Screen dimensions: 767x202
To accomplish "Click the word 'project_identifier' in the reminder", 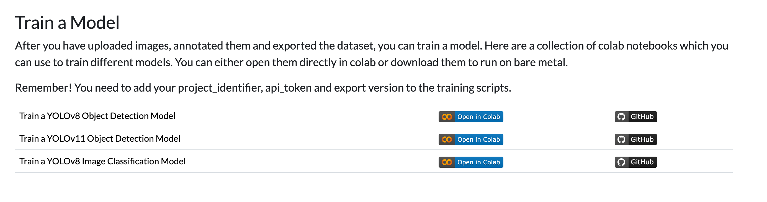I will pos(220,88).
